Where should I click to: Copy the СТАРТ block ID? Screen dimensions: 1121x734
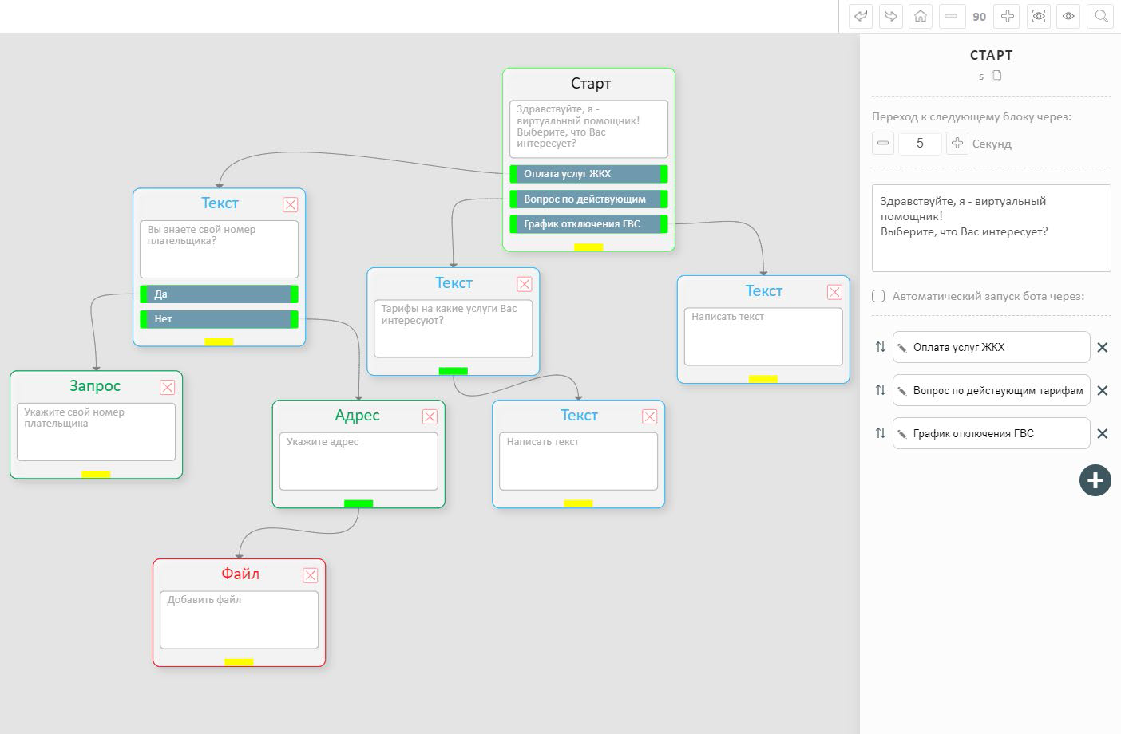[x=996, y=77]
